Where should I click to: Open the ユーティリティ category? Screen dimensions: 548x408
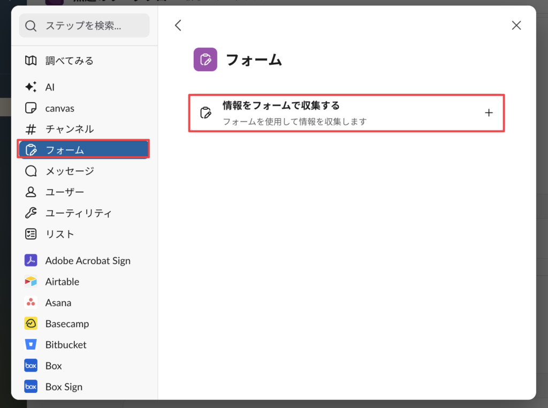tap(78, 213)
